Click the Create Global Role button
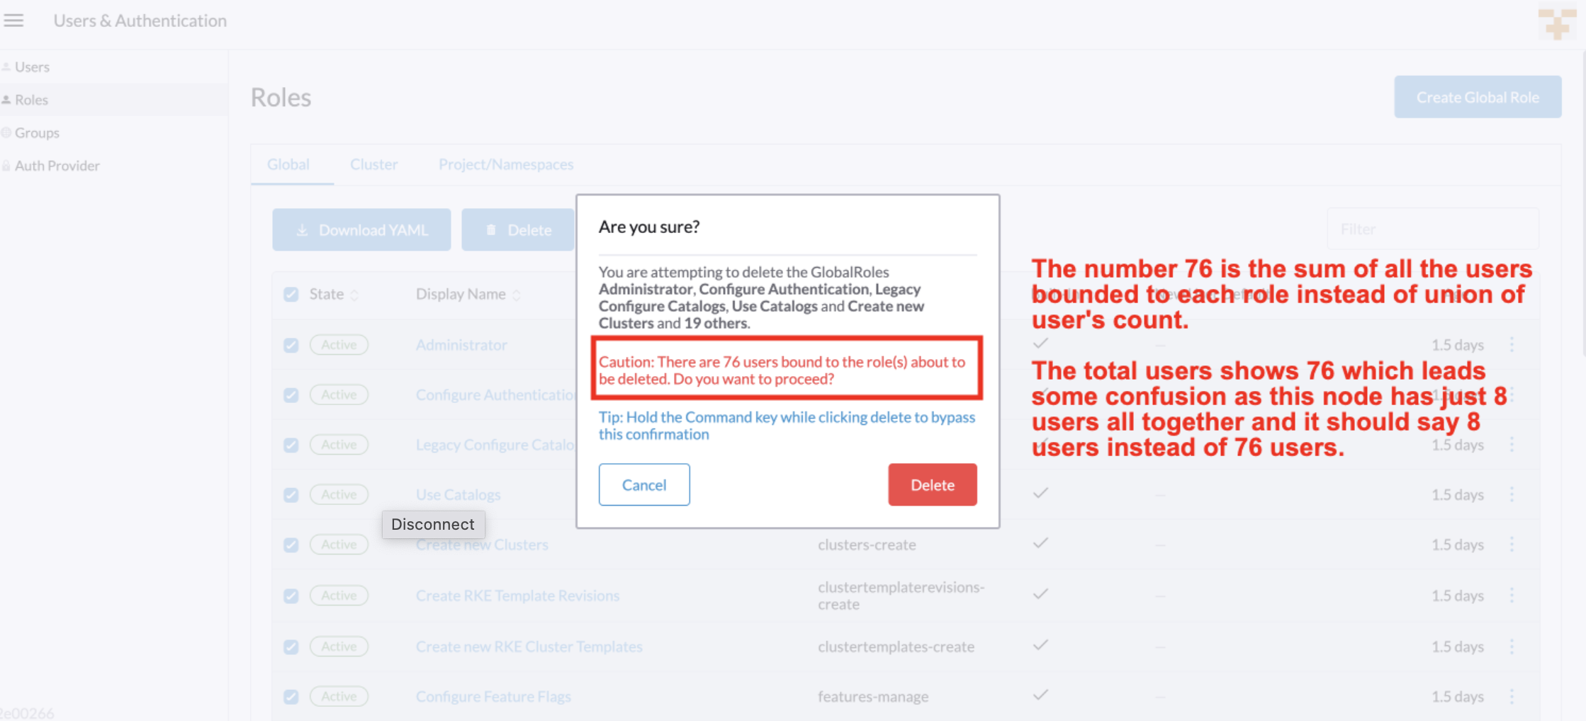The width and height of the screenshot is (1586, 721). (1477, 96)
